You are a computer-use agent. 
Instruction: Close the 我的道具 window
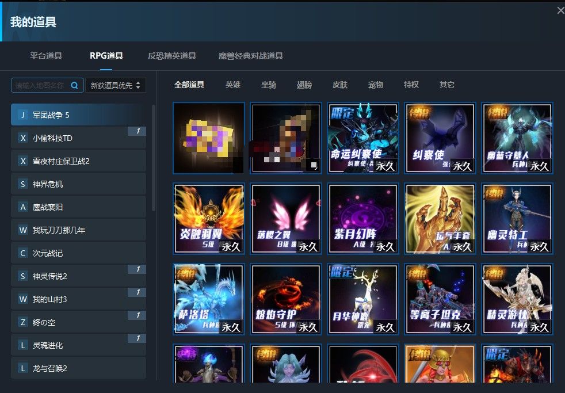click(x=560, y=11)
